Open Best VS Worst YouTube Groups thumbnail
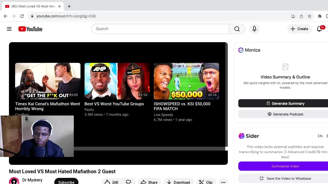The height and width of the screenshot is (184, 328). tap(117, 81)
